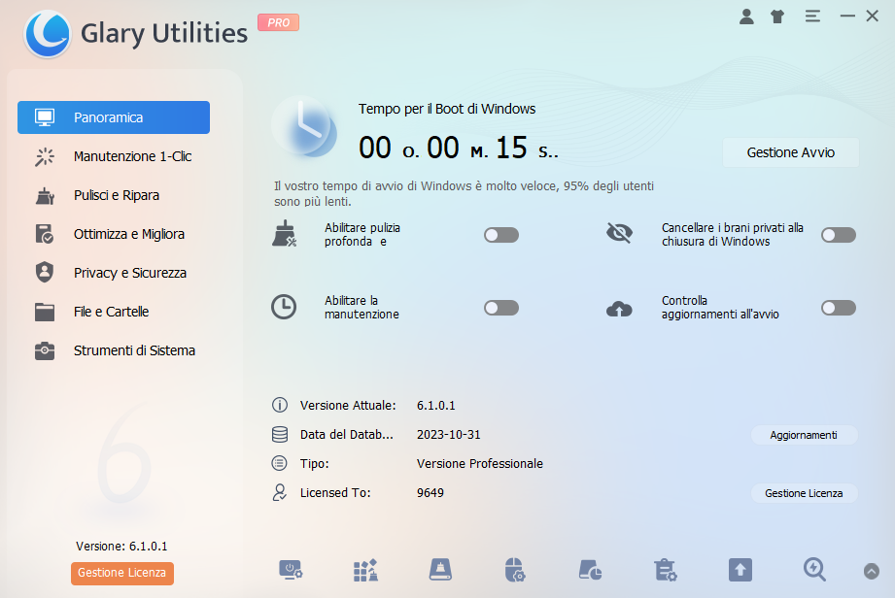Click the orange Gestione Licenza button
This screenshot has height=598, width=895.
click(x=122, y=573)
